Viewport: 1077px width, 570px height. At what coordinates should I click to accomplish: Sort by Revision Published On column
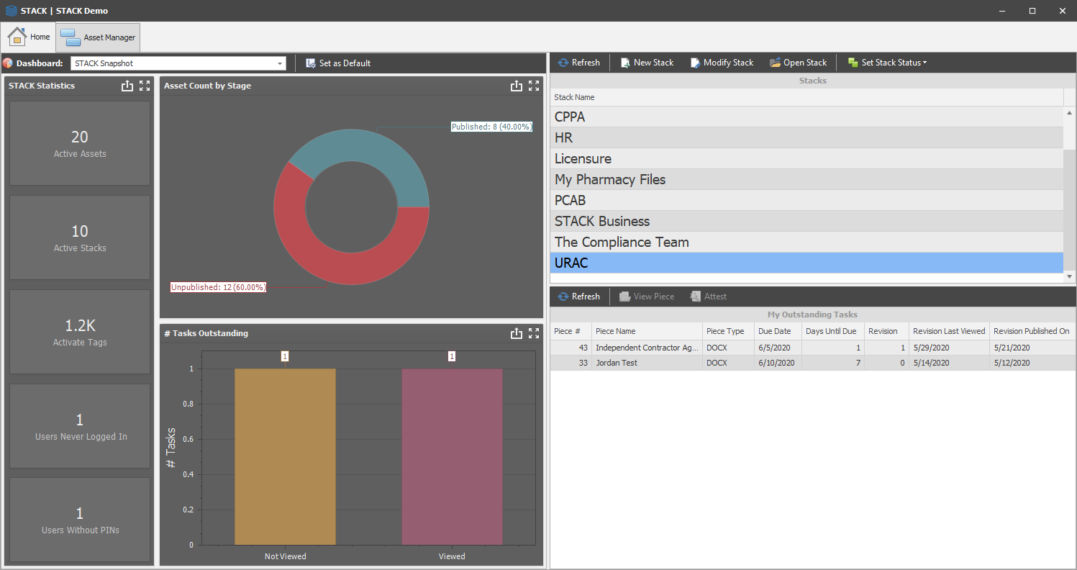coord(1032,331)
